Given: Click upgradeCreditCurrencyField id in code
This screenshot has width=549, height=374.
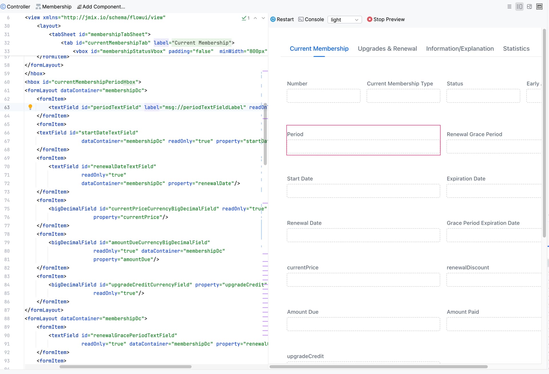Looking at the screenshot, I should point(146,285).
